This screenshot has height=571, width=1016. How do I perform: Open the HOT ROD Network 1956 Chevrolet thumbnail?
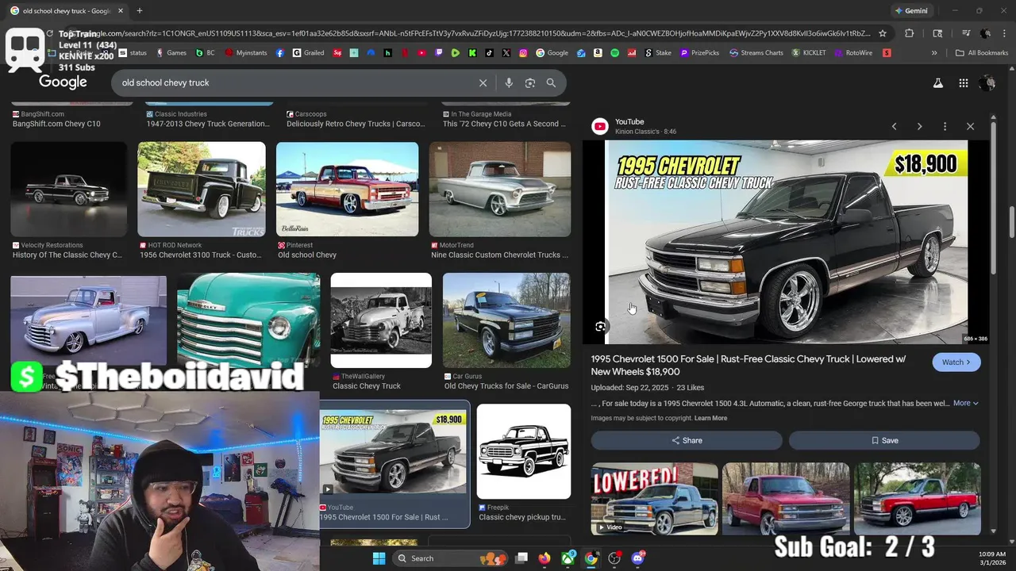202,190
